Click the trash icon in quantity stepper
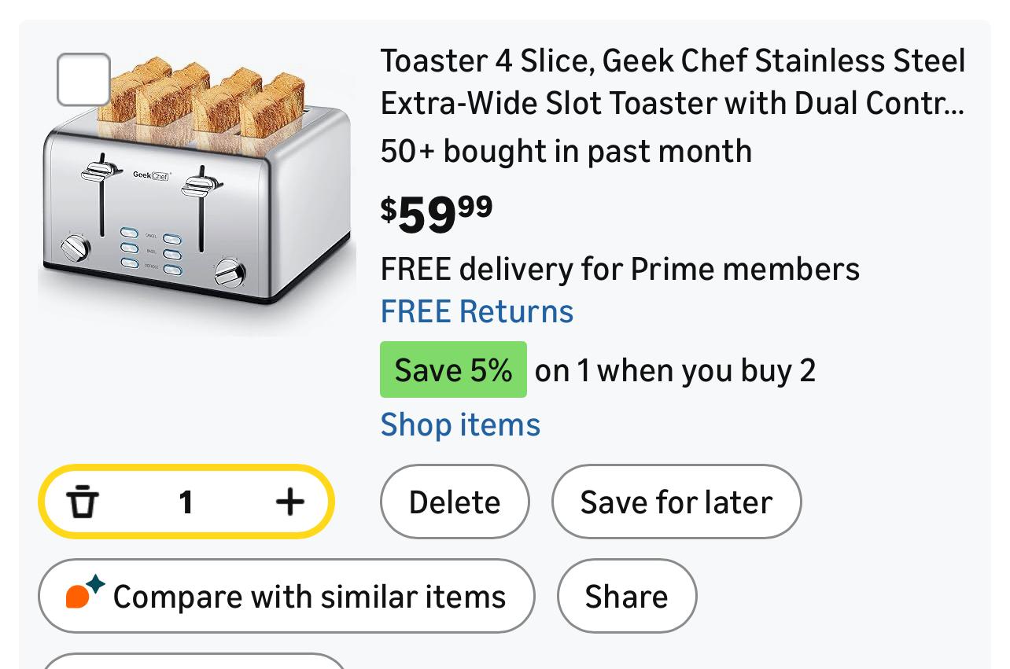Screen dimensions: 1010x669 [82, 502]
